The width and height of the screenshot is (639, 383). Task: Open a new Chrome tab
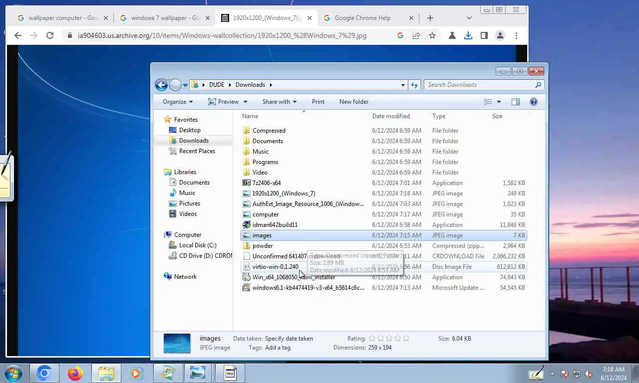430,18
